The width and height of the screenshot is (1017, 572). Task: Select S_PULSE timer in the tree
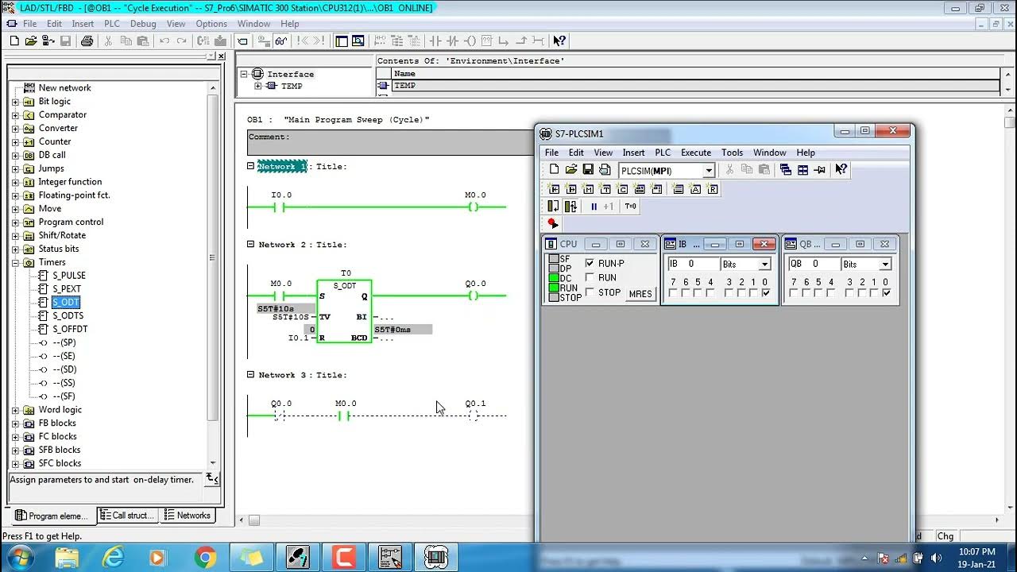69,276
